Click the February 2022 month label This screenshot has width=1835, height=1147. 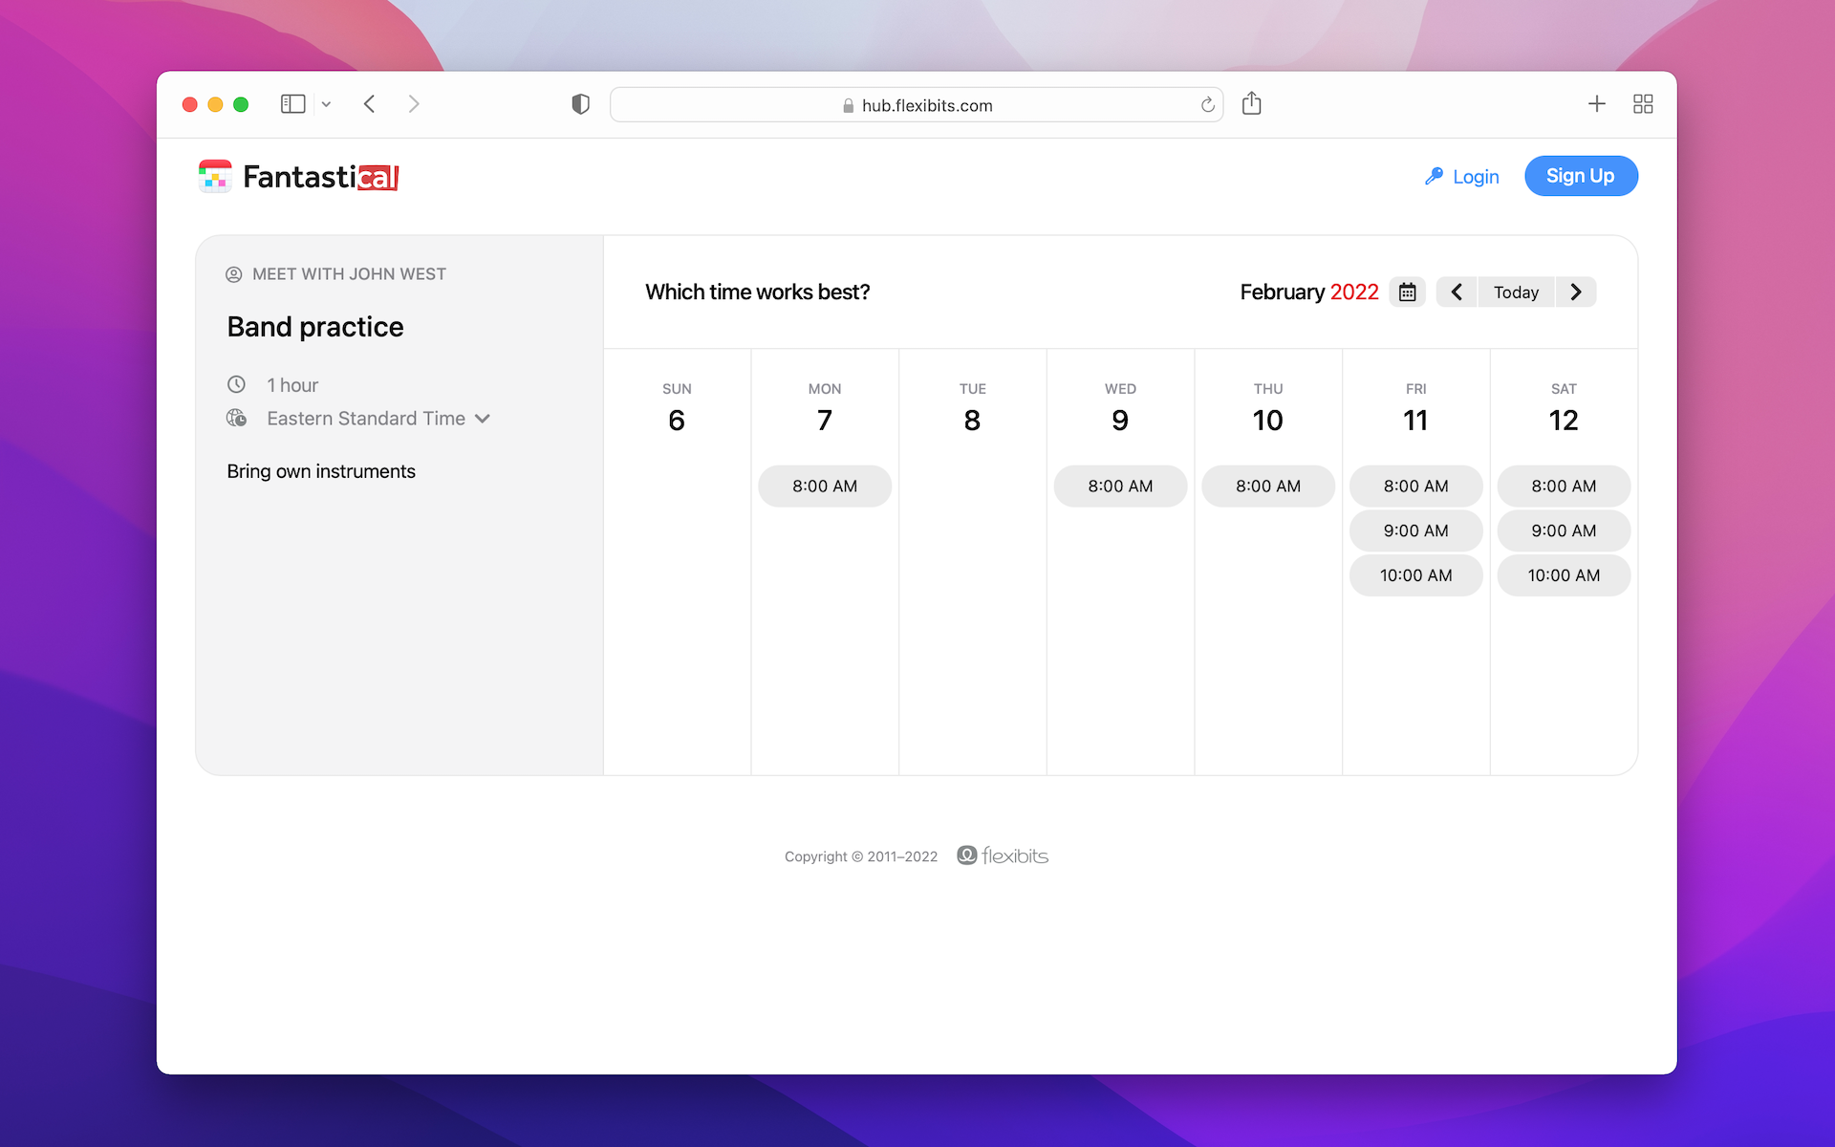[1309, 292]
